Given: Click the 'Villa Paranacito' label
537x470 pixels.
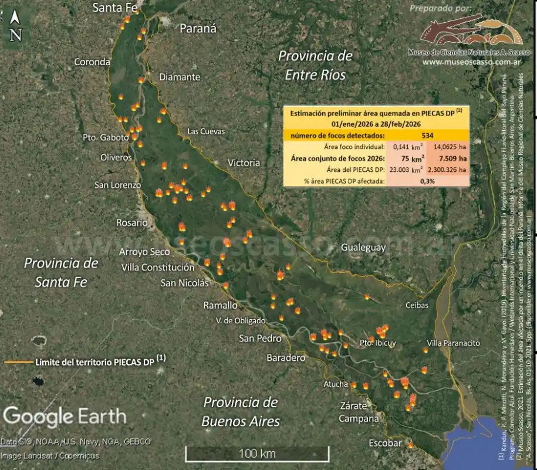Looking at the screenshot, I should click(454, 343).
